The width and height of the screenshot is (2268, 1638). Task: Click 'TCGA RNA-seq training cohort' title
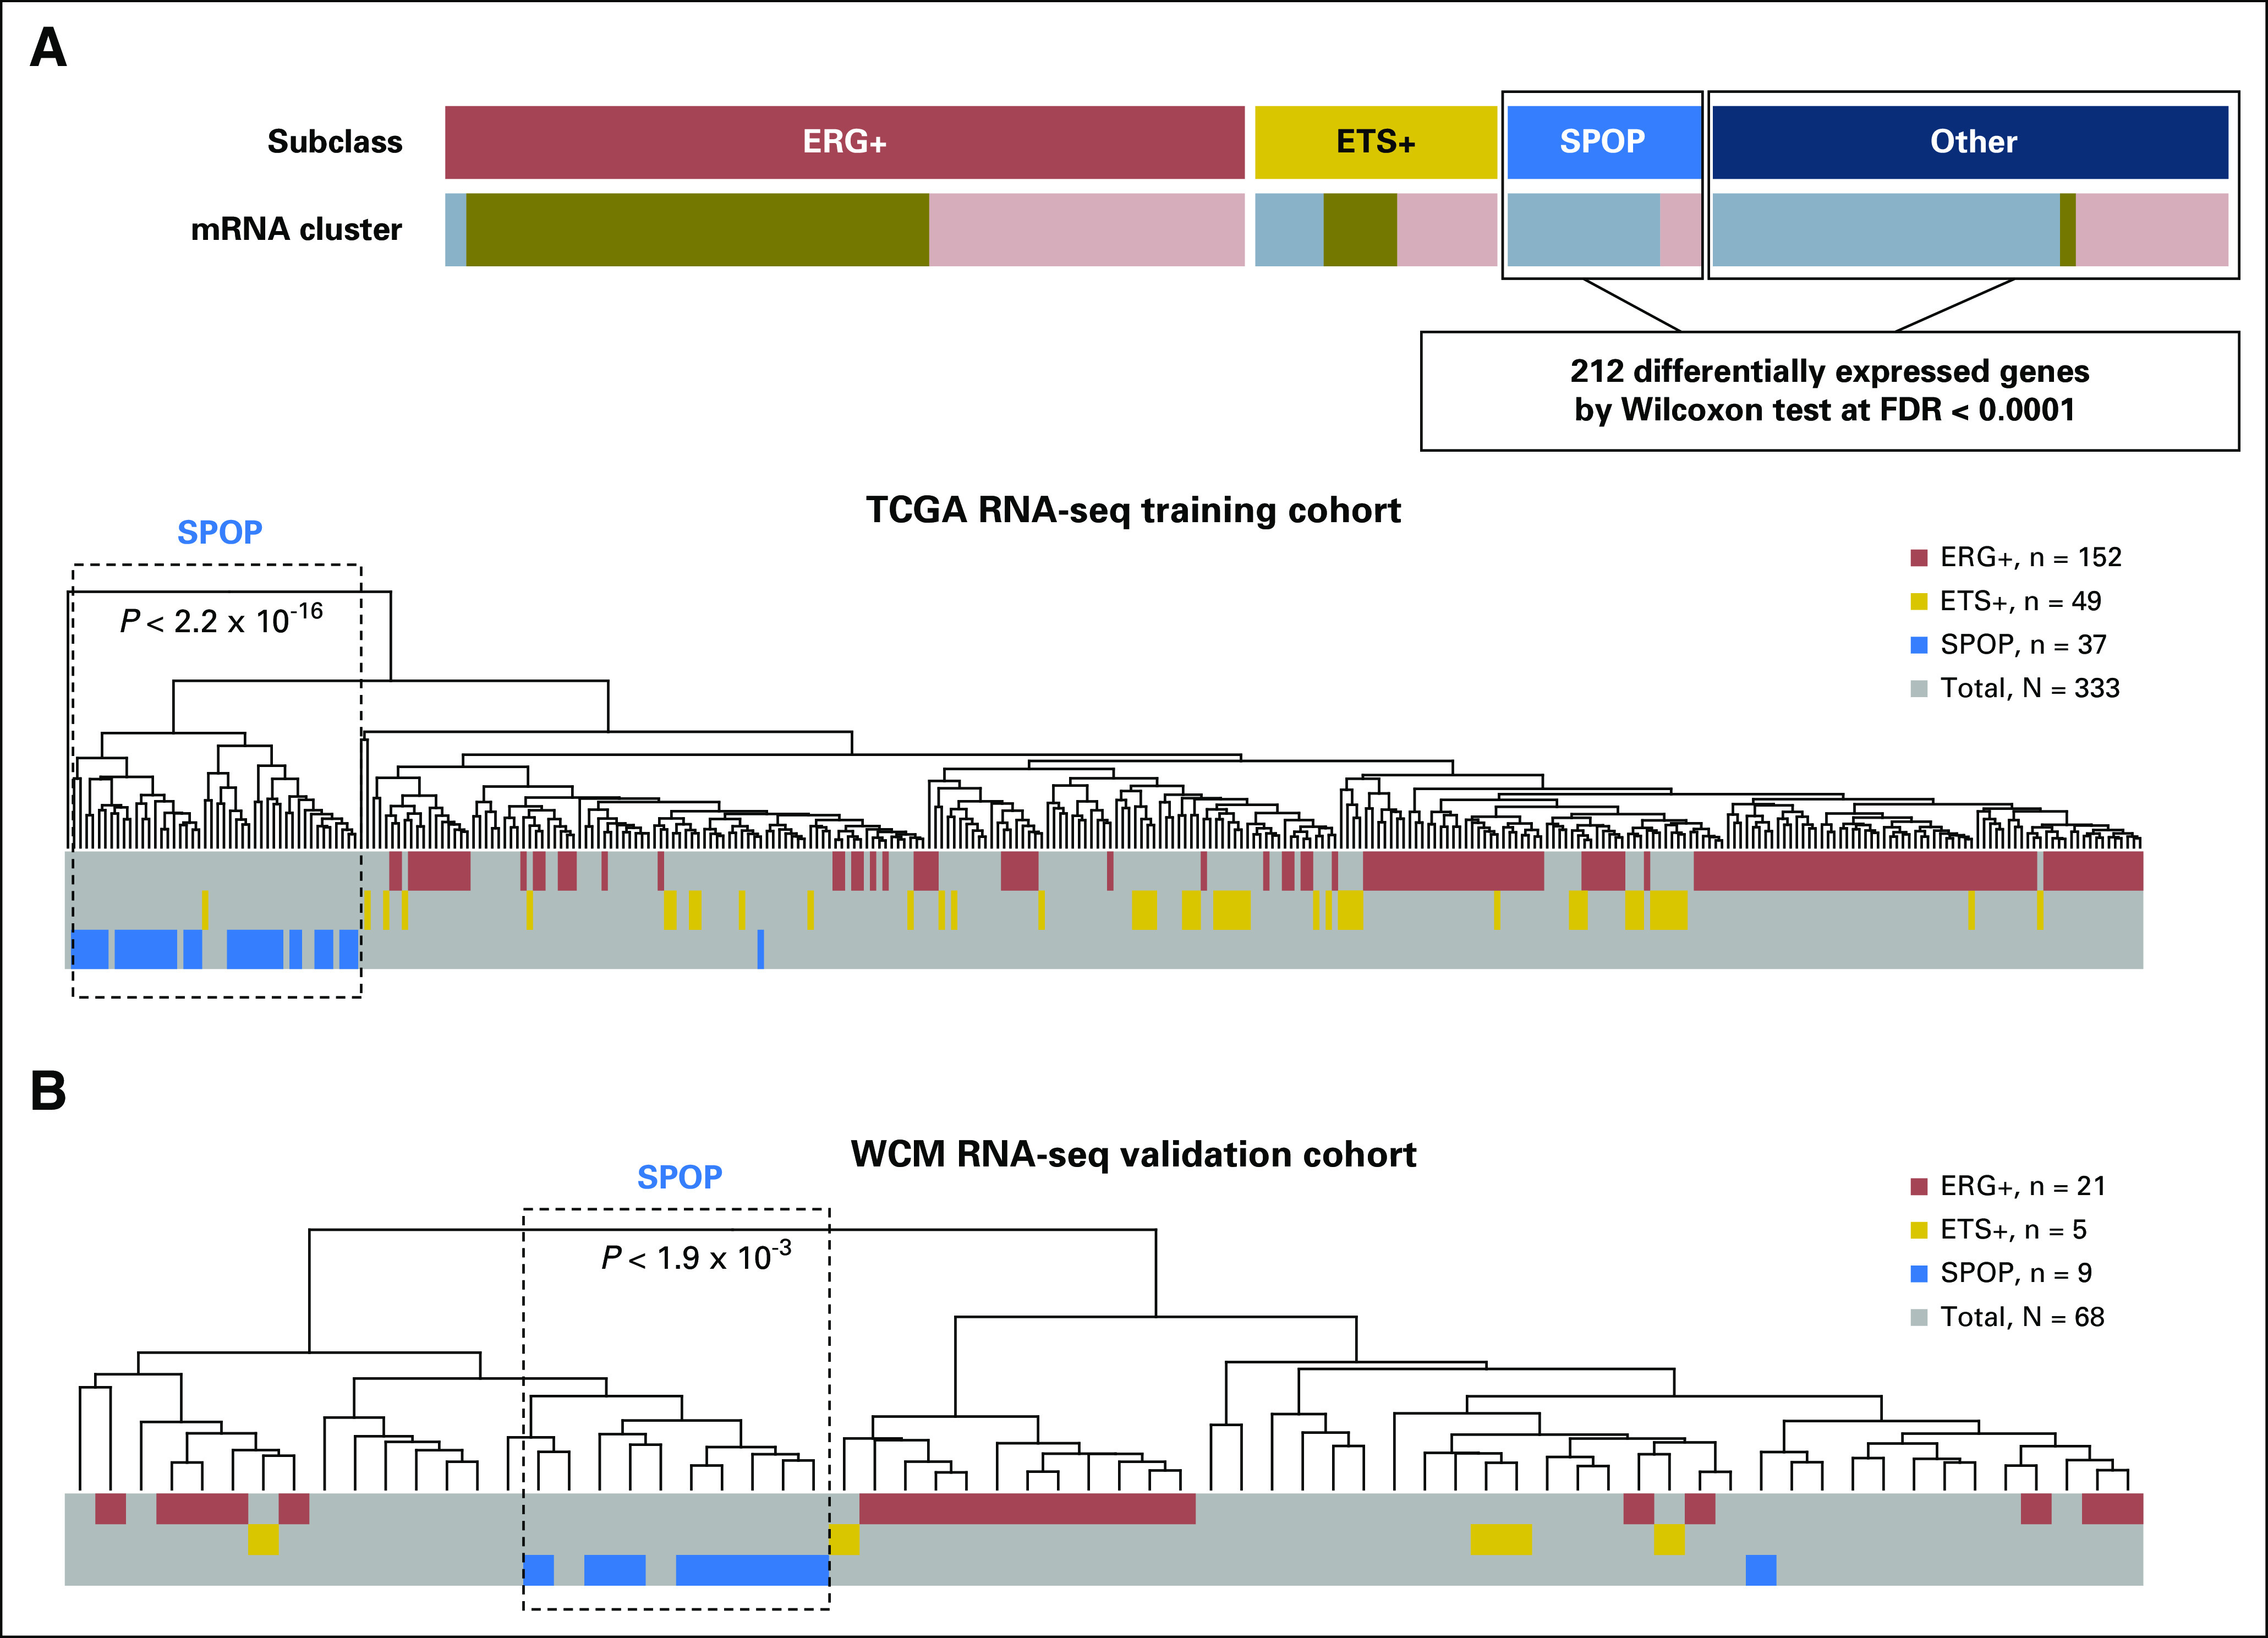click(1133, 510)
